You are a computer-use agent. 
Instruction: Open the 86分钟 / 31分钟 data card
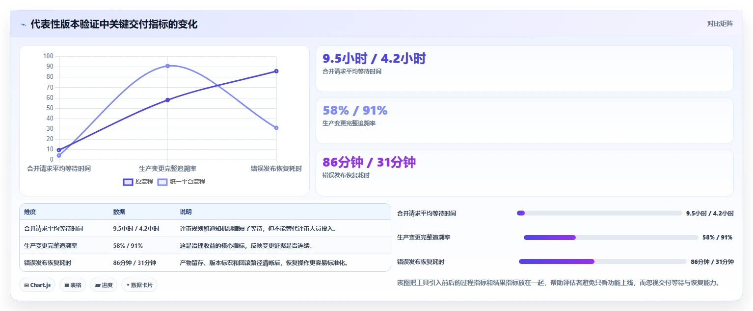[524, 172]
